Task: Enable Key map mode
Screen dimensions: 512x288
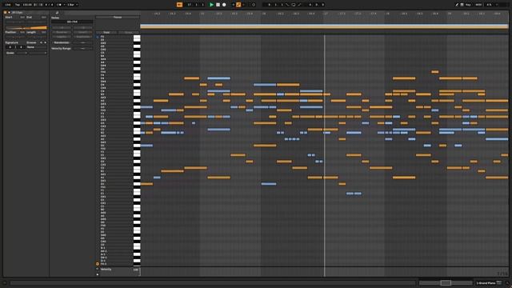Action: coord(468,5)
